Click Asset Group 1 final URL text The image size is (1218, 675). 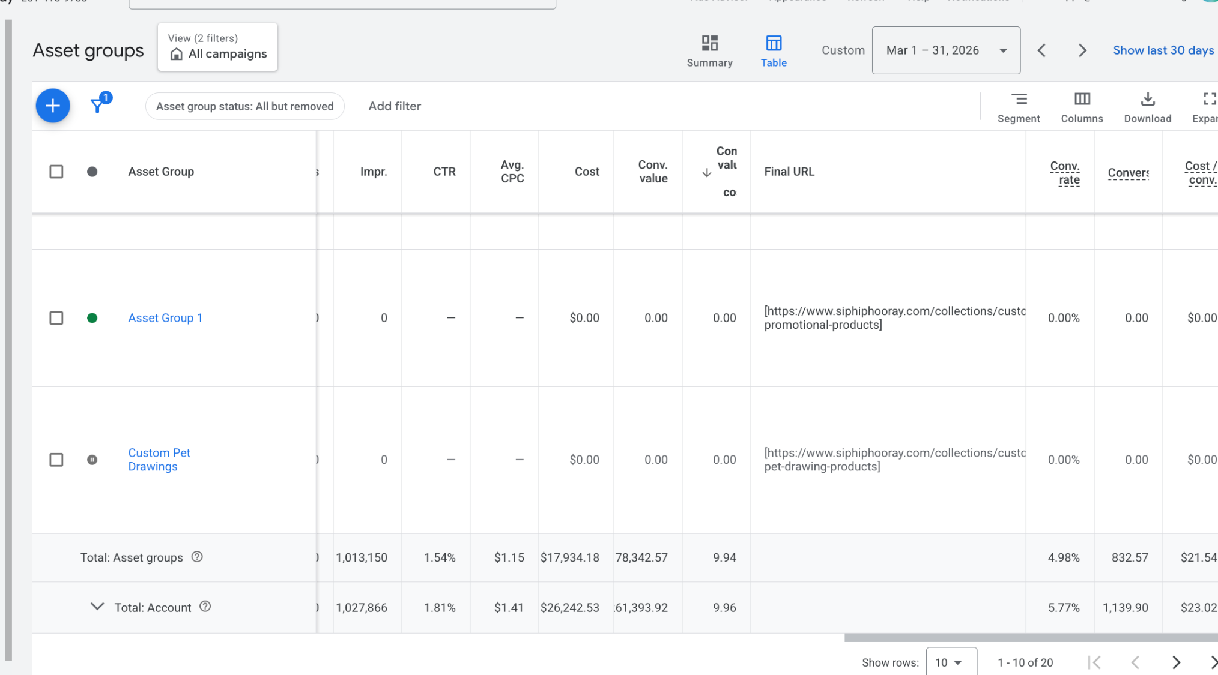tap(895, 318)
